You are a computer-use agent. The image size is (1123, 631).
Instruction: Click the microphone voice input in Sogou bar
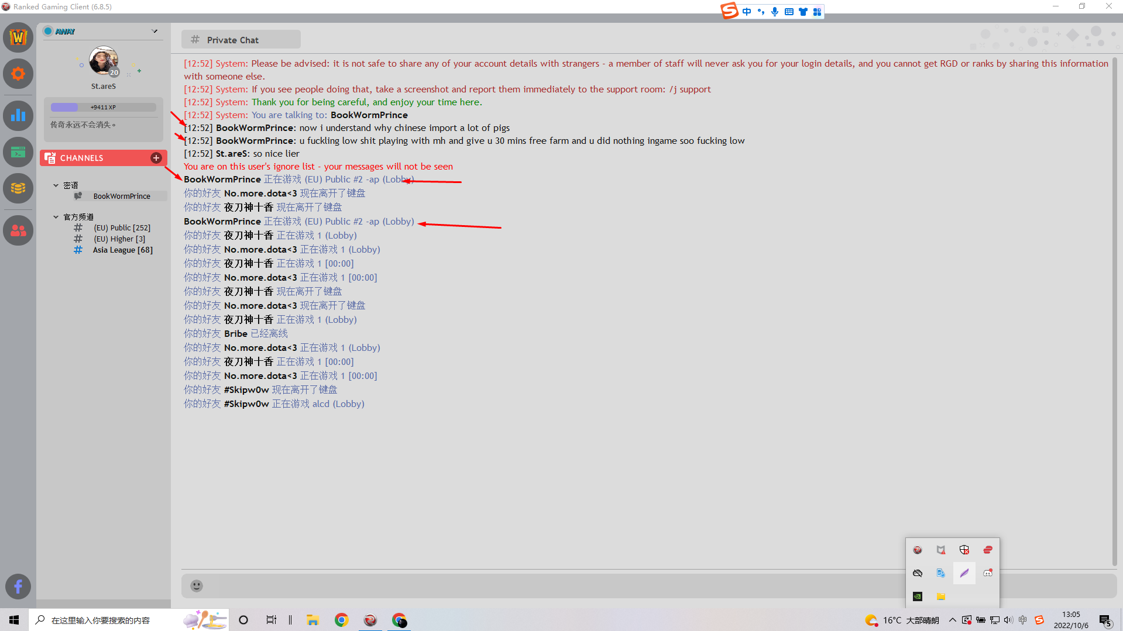(775, 12)
